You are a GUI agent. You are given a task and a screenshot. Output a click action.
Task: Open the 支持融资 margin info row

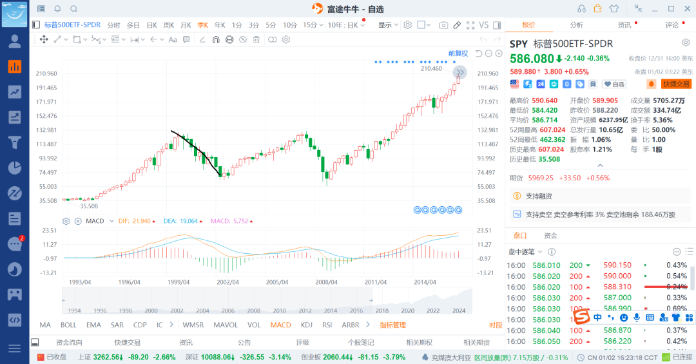point(601,196)
